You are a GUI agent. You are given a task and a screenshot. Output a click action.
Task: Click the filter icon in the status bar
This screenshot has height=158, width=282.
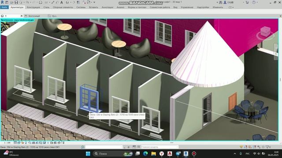[267, 147]
